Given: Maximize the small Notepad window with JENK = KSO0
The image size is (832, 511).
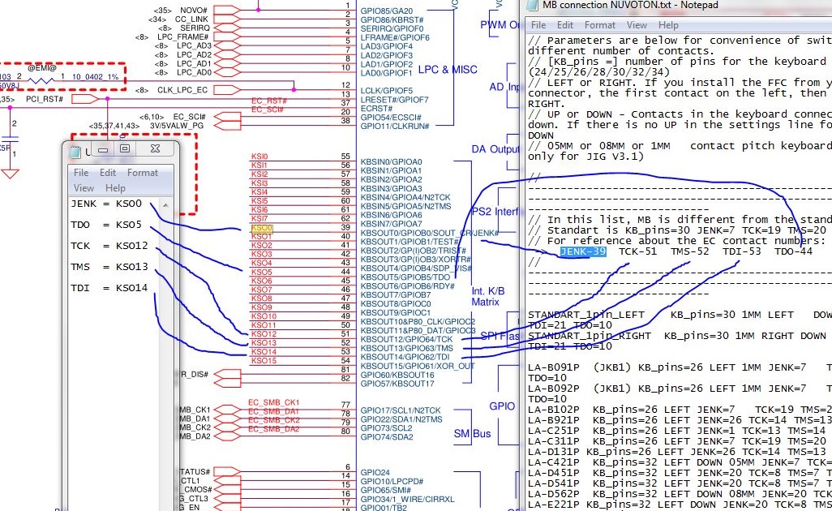Looking at the screenshot, I should pos(125,149).
